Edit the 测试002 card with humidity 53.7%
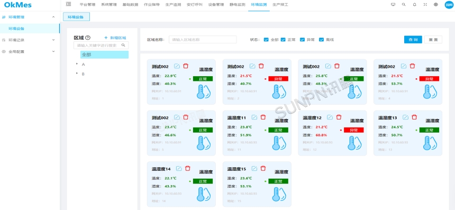This screenshot has width=455, height=210. (404, 66)
